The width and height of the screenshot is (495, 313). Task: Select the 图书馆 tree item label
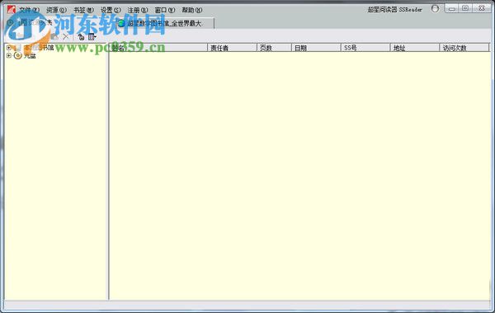[x=40, y=48]
